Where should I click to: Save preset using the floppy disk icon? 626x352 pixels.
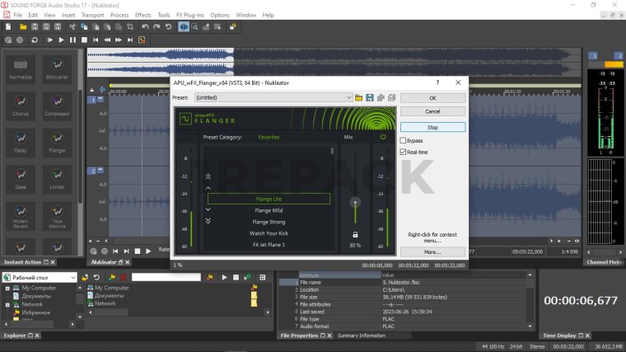click(x=370, y=97)
